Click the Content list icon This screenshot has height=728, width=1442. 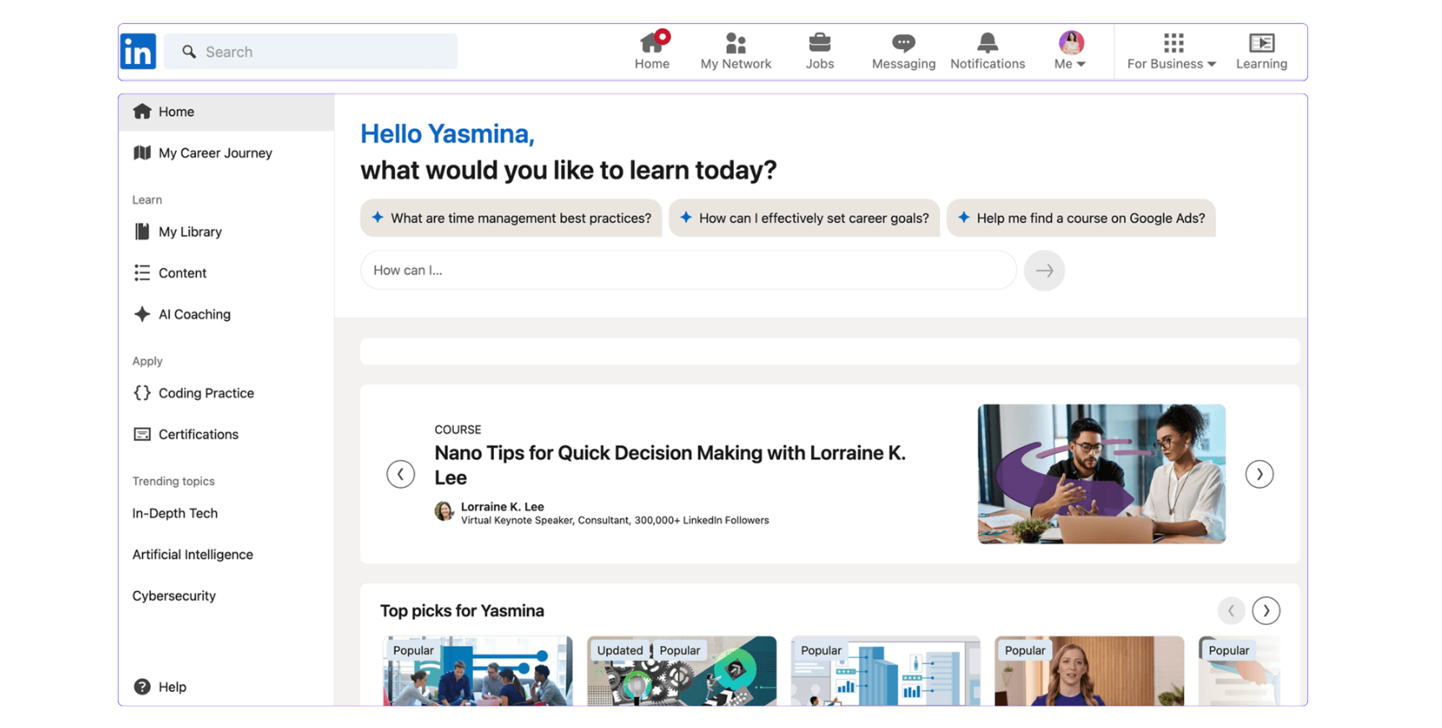pos(142,272)
